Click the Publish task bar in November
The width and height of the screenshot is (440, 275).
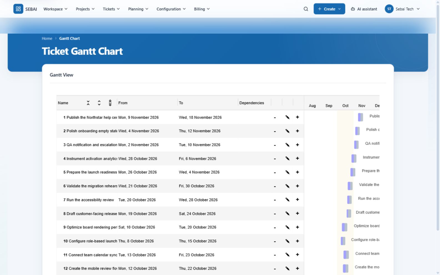click(x=360, y=117)
